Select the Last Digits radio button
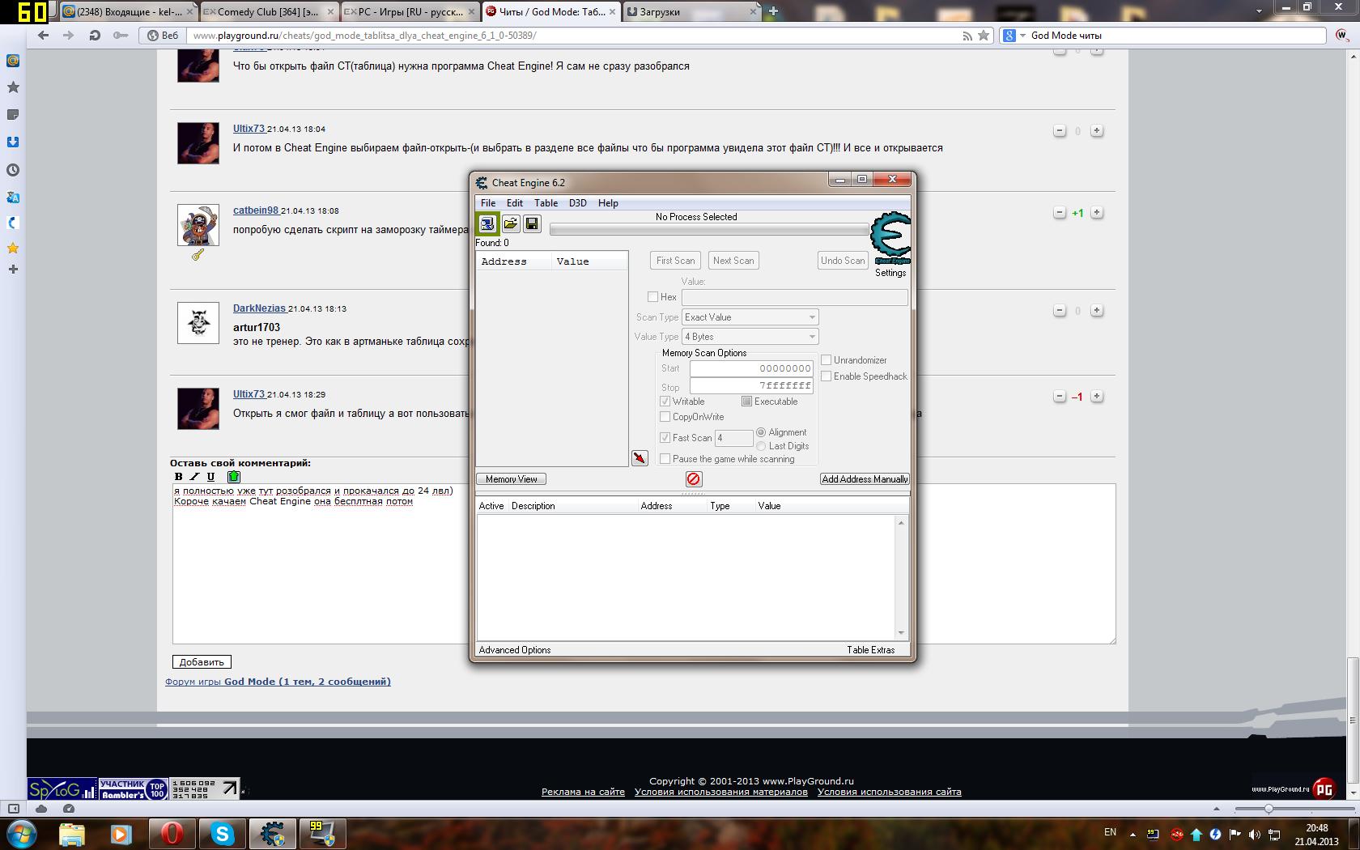The width and height of the screenshot is (1360, 850). (x=761, y=446)
